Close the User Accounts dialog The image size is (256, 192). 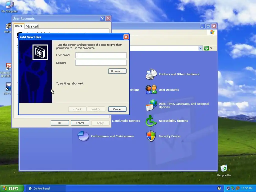tap(108, 18)
